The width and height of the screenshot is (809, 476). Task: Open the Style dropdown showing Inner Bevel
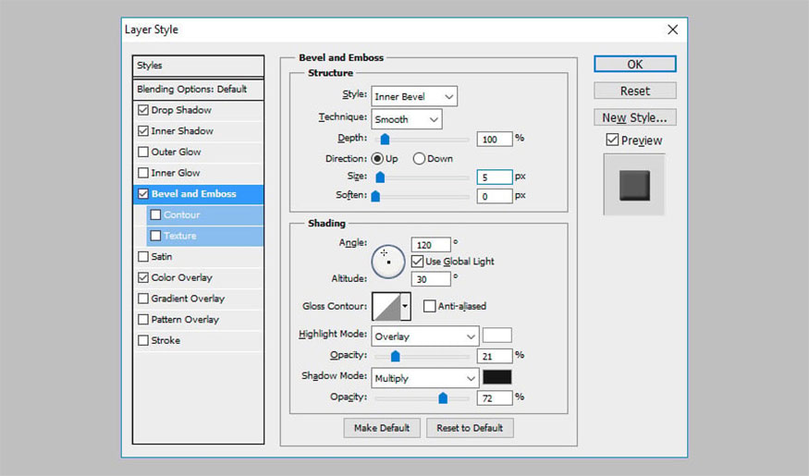coord(414,96)
